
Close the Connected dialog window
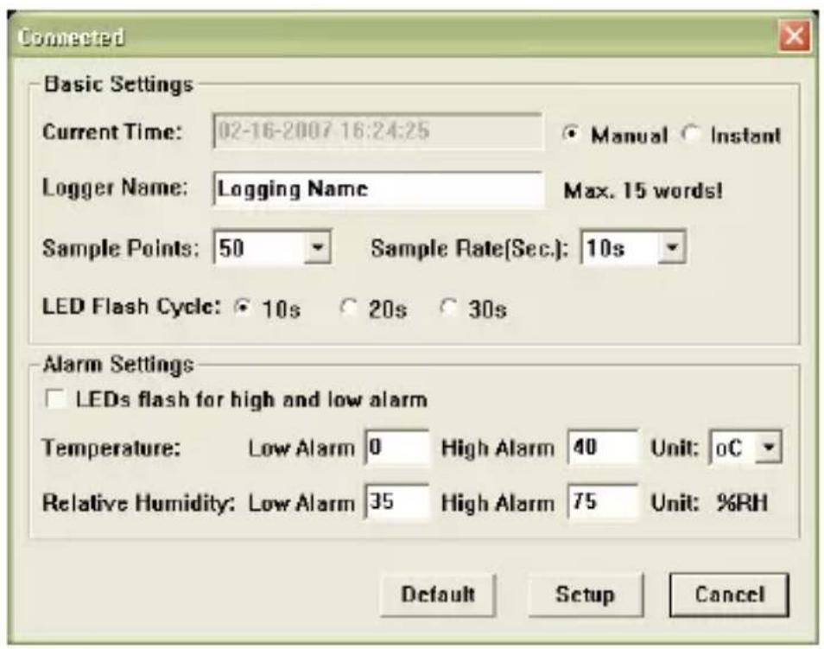794,36
